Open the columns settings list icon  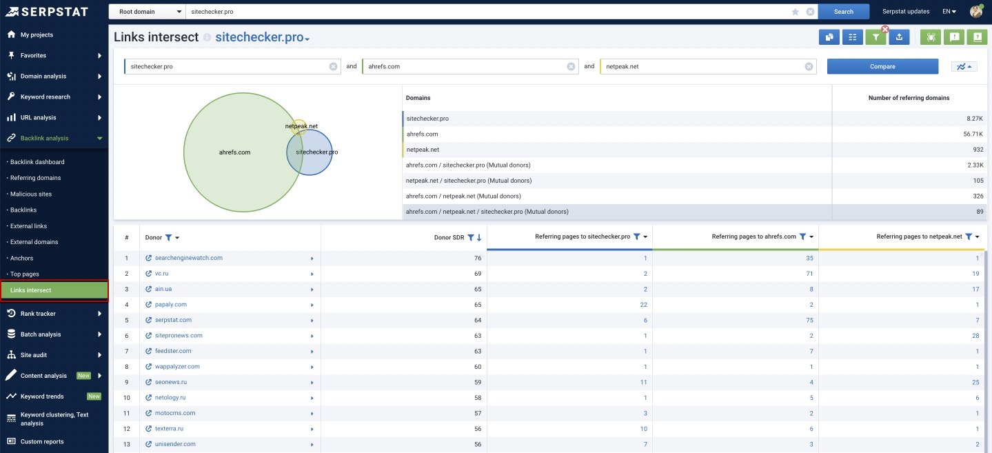coord(853,37)
